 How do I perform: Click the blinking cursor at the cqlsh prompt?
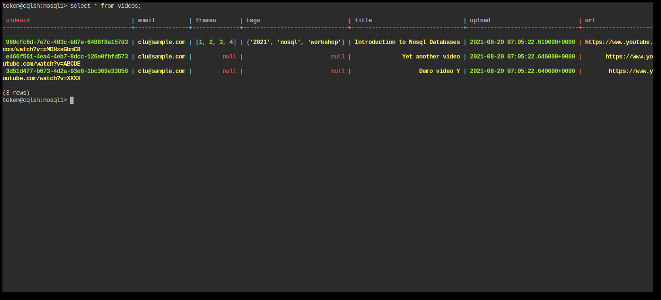[x=72, y=100]
